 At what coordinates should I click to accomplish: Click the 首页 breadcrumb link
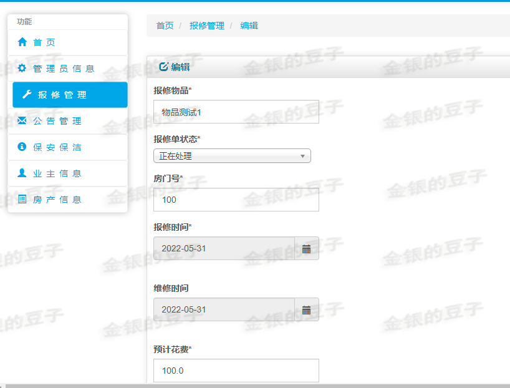click(x=164, y=26)
